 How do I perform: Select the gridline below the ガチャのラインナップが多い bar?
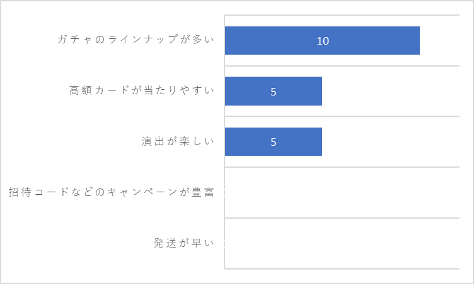342,66
